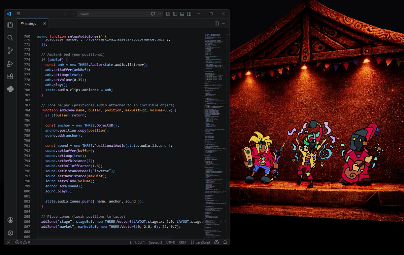Viewport: 404px width, 255px height.
Task: Open Copilot status icon in status bar
Action: click(x=217, y=242)
